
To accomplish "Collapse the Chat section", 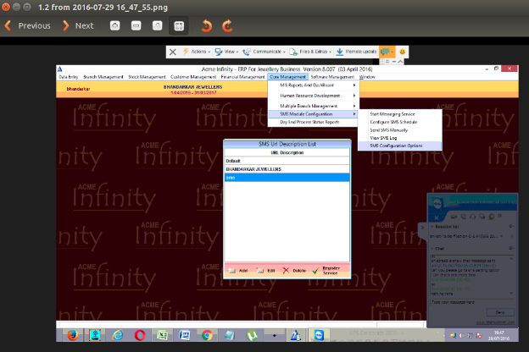I will (x=432, y=249).
